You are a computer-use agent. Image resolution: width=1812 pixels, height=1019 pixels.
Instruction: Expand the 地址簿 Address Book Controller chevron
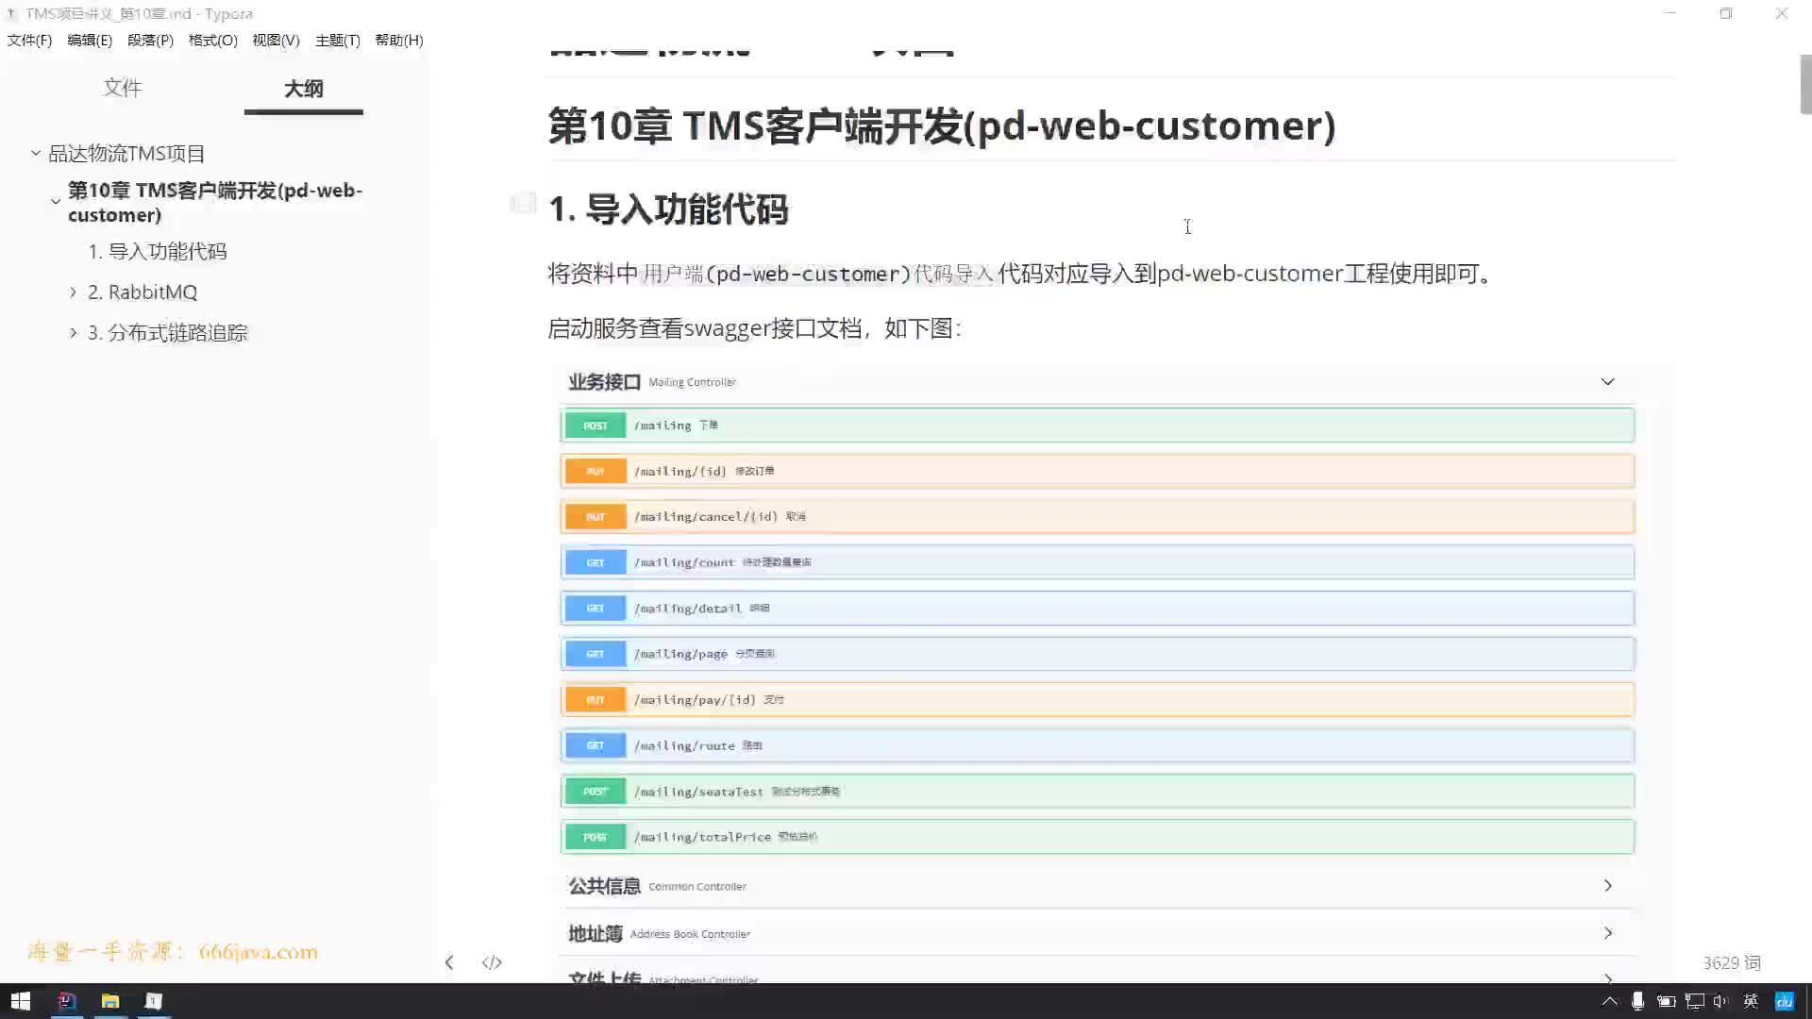(1607, 932)
